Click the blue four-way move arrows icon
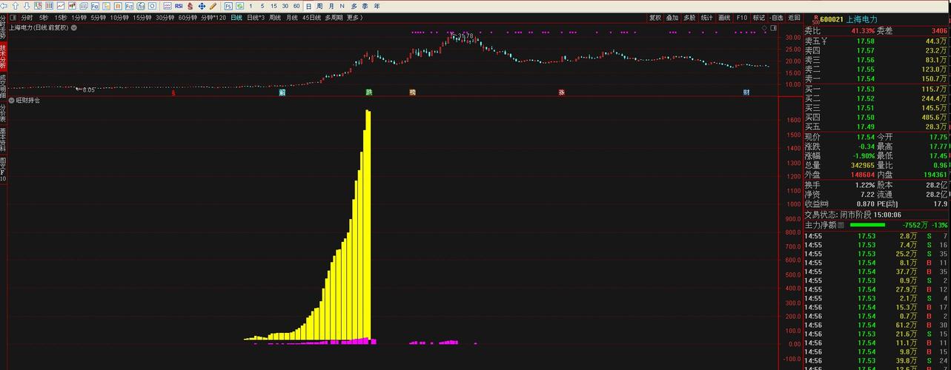951x370 pixels. [x=202, y=6]
